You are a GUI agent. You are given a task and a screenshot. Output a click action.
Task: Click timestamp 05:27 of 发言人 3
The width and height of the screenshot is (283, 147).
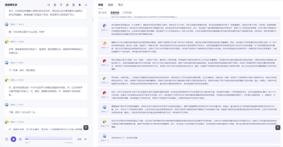21,105
